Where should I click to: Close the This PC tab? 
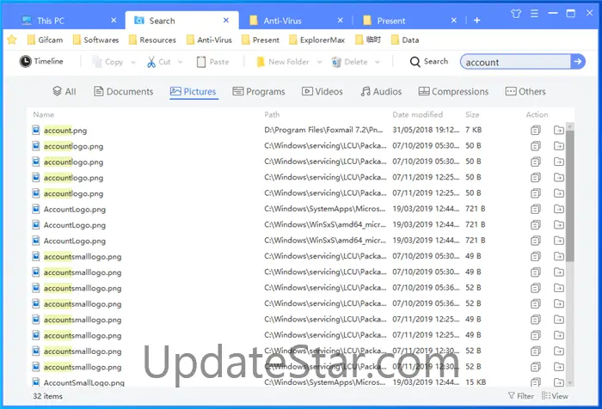coord(114,21)
